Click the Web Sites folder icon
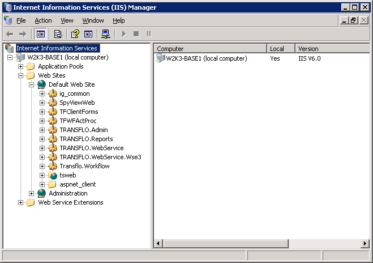This screenshot has height=263, width=373. coord(31,75)
